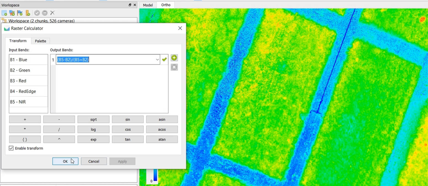Click the Disable Items minus icon

(x=44, y=13)
